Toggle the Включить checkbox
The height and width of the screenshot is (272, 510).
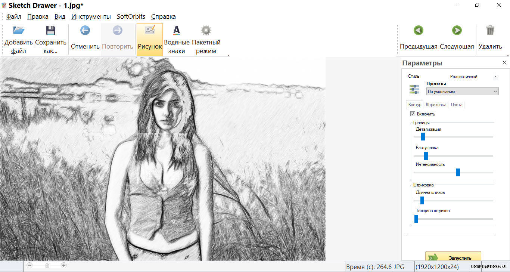pos(413,114)
